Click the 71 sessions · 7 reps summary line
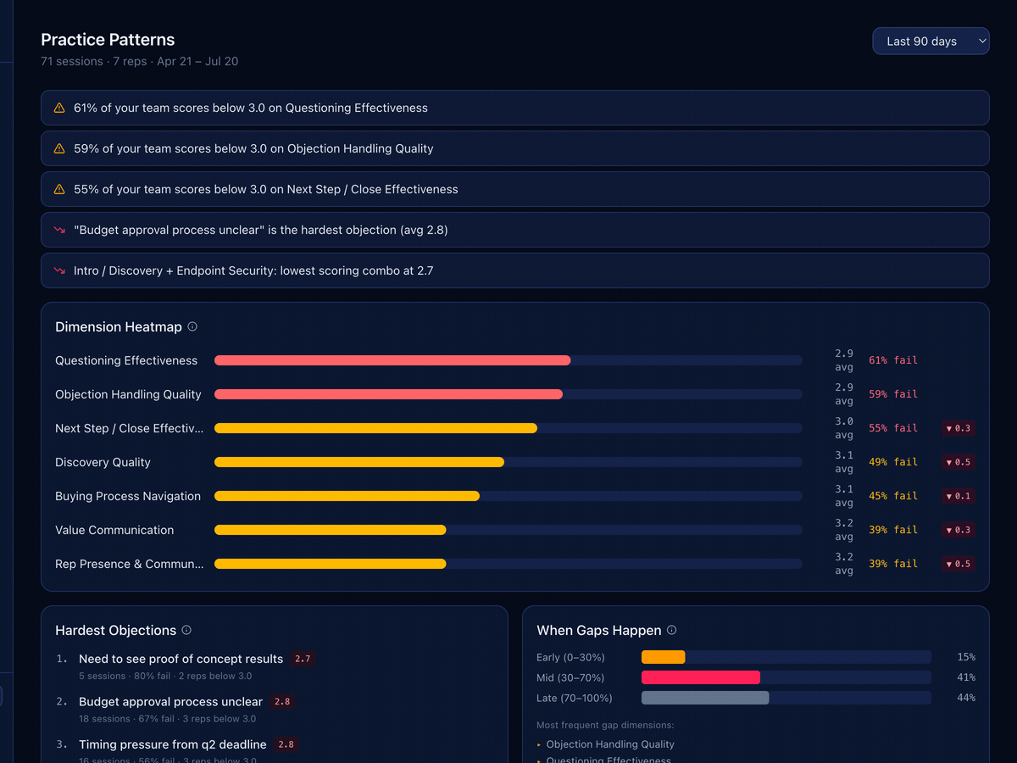 [139, 61]
